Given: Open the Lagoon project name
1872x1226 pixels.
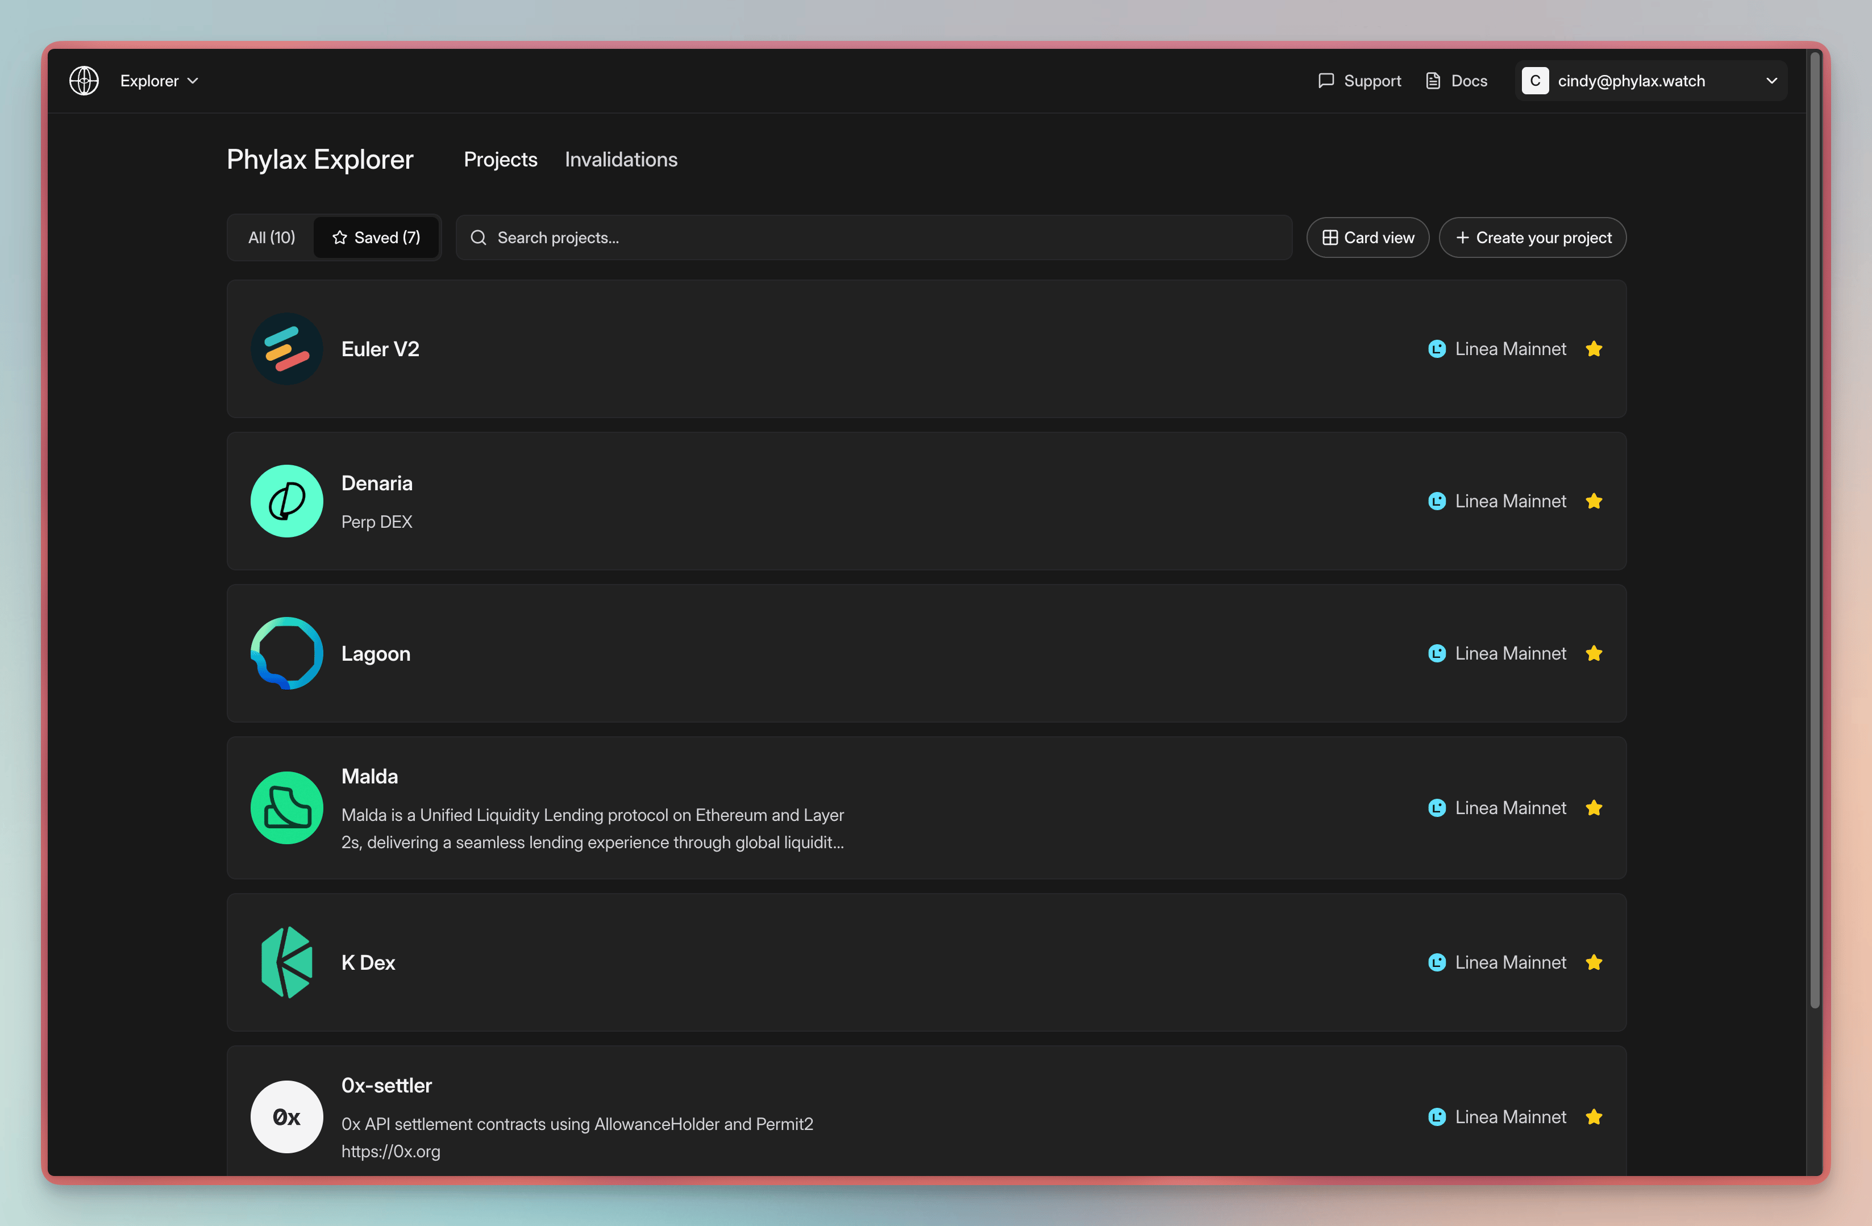Looking at the screenshot, I should coord(375,653).
